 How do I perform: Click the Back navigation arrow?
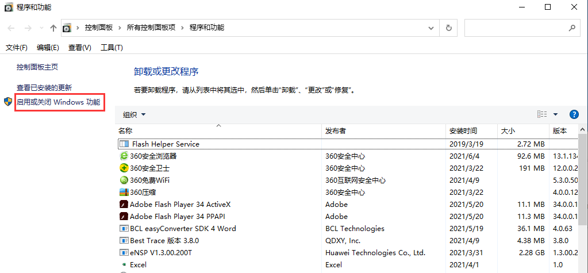tap(11, 28)
